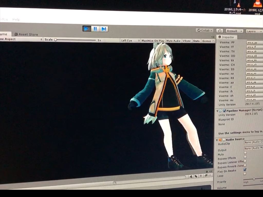Toggle the Gizmos button
Screen dimensions: 263x197
[x=207, y=41]
